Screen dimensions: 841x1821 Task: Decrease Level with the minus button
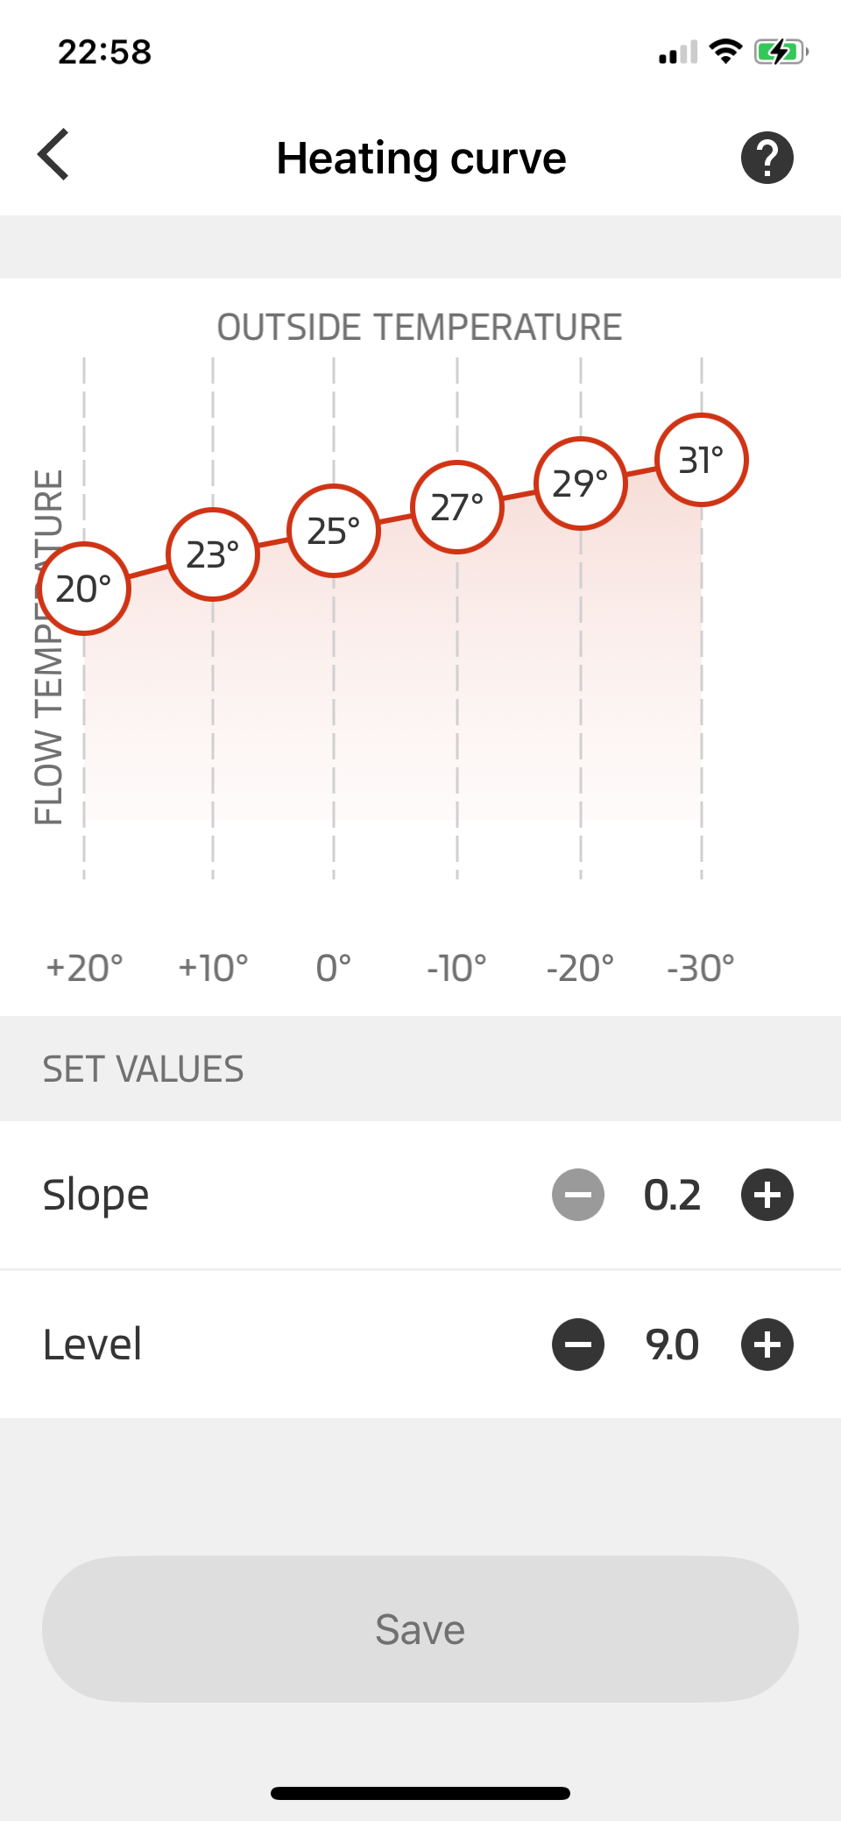578,1344
